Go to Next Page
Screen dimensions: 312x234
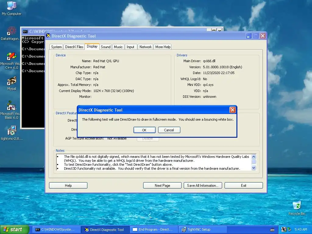(x=162, y=186)
